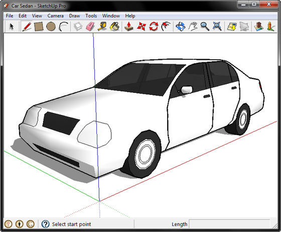
Task: Select the Arc tool
Action: click(63, 27)
